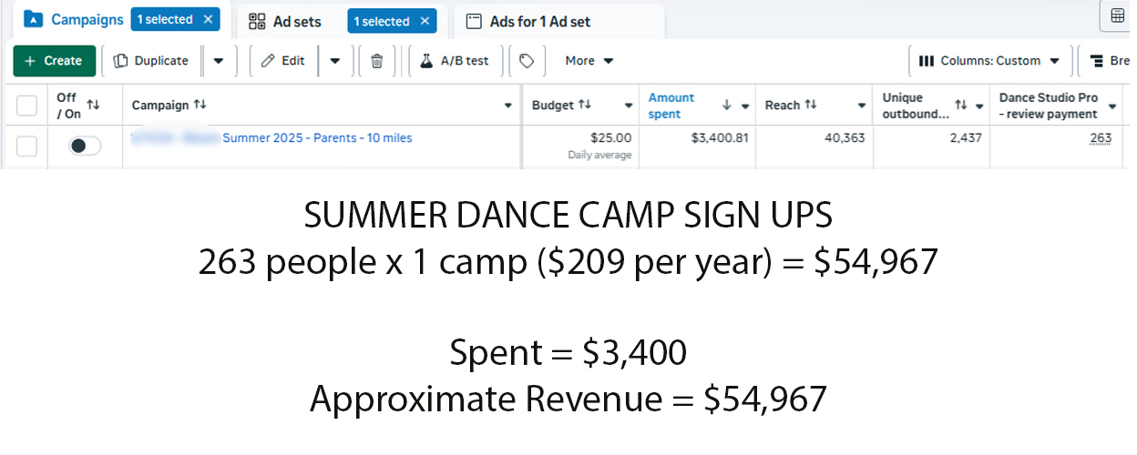Sort by the Campaign column arrows

point(200,106)
